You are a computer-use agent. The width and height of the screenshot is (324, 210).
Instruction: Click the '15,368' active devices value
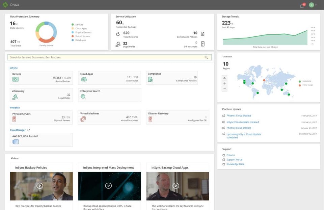[57, 78]
